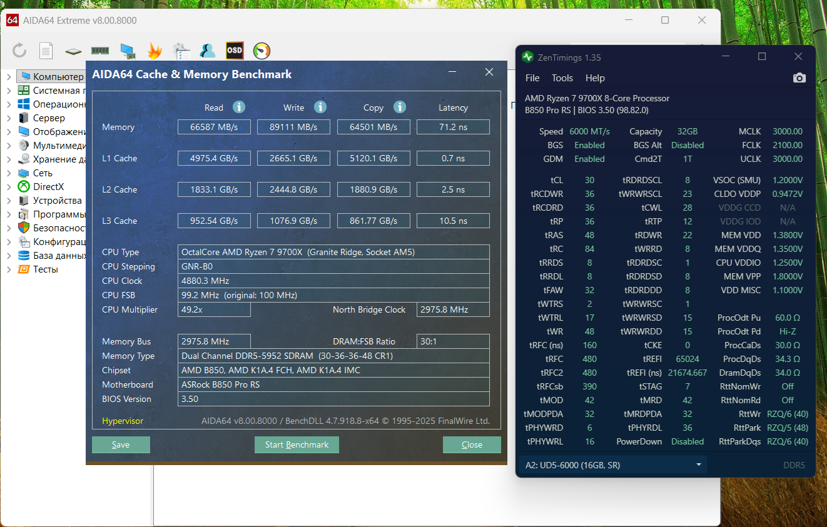Screen dimensions: 827x527
Task: Select the Тесты tree item
Action: point(46,269)
